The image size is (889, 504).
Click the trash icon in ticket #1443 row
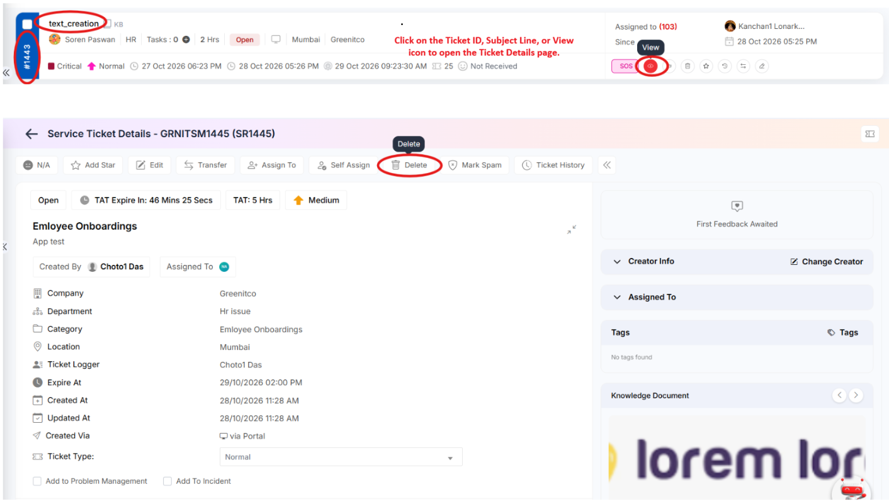pos(688,66)
